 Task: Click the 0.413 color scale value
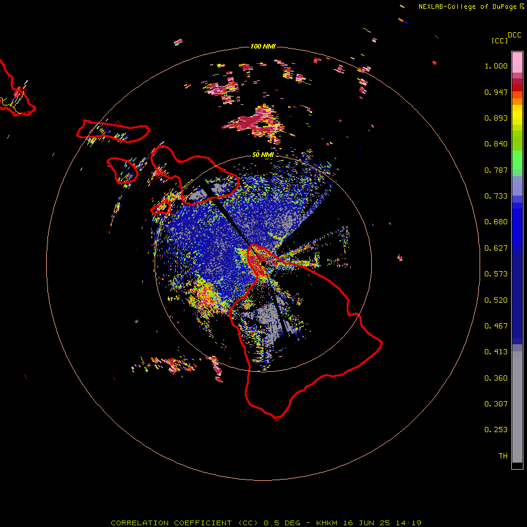496,352
